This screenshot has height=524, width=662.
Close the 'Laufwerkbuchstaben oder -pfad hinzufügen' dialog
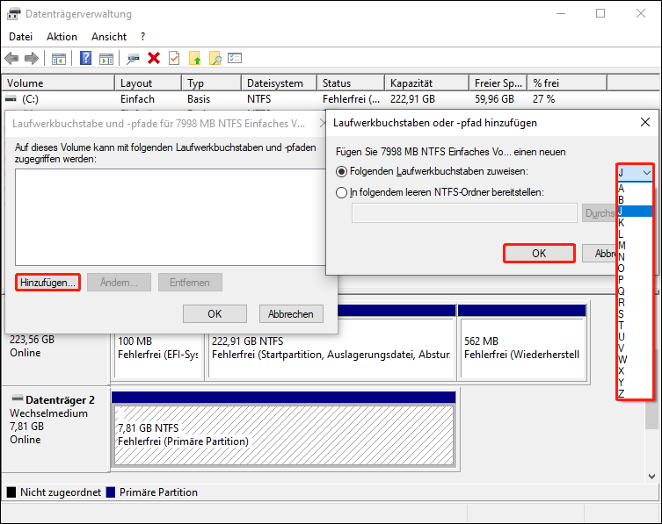pyautogui.click(x=644, y=122)
